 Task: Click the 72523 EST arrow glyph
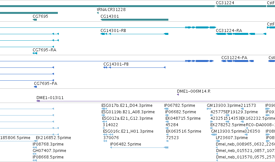[x=167, y=141]
